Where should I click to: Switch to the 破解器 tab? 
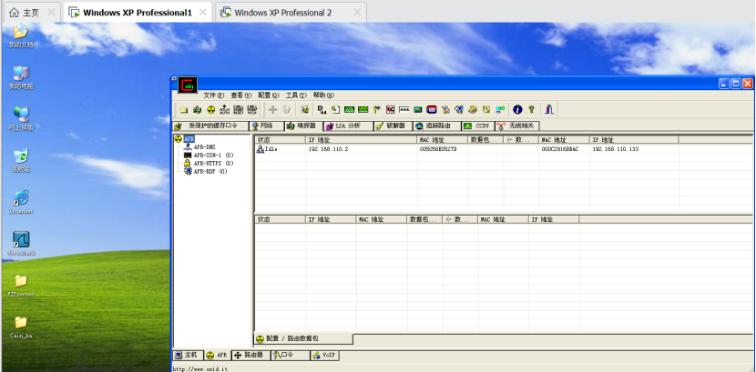(x=393, y=126)
